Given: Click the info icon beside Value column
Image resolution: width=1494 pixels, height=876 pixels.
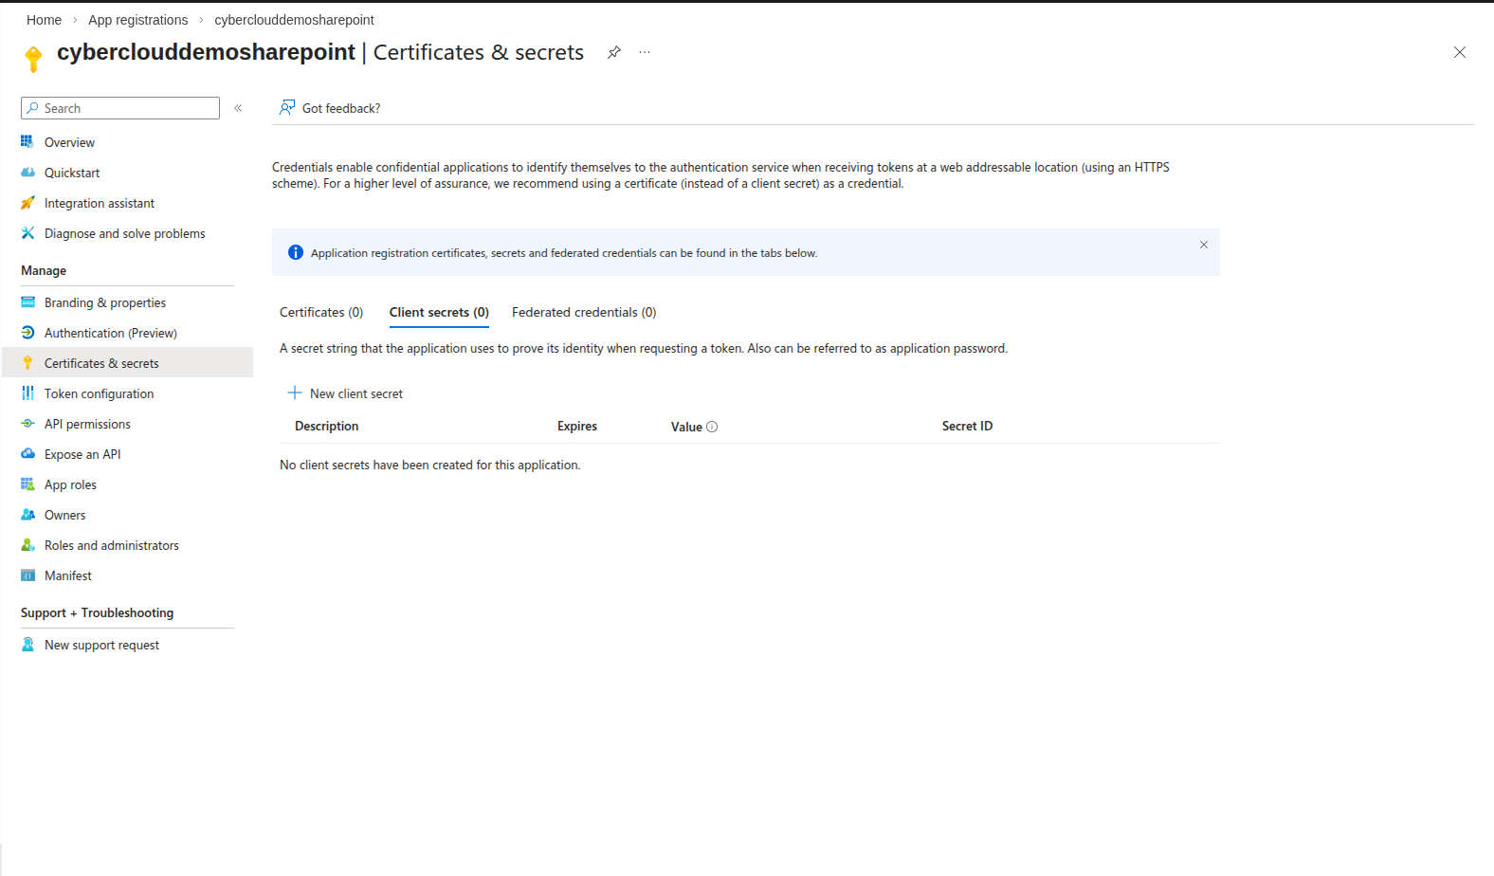Looking at the screenshot, I should click(712, 427).
